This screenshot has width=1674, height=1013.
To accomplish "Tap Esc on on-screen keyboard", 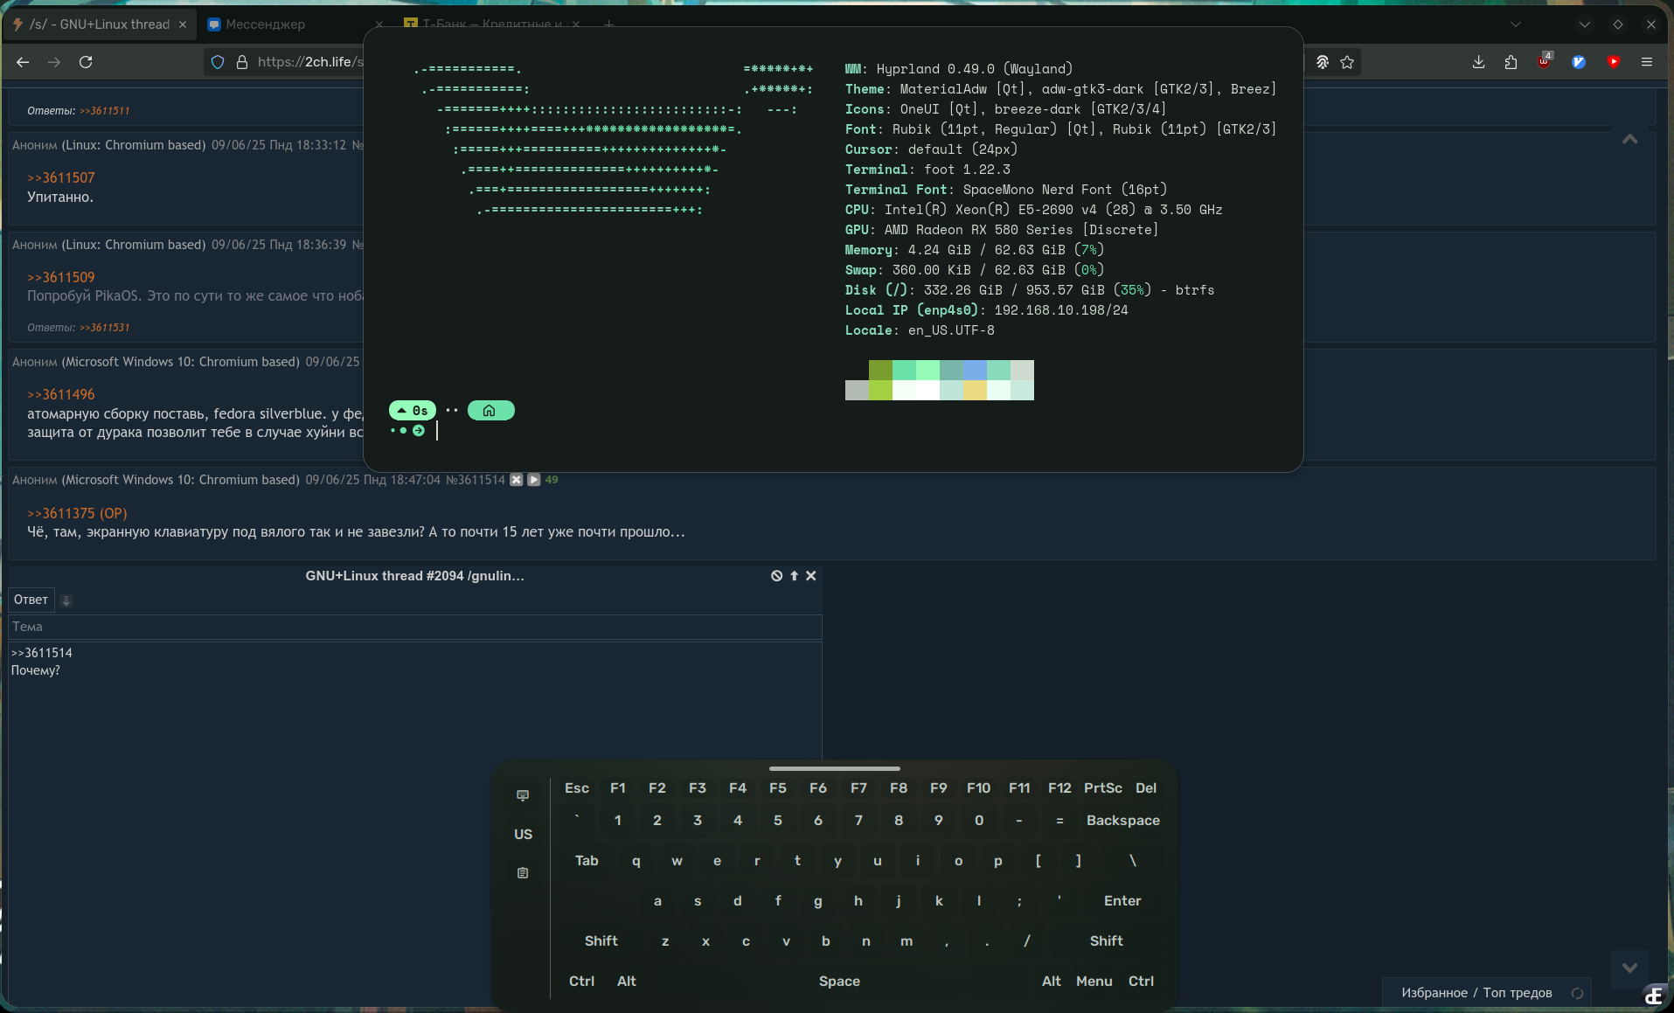I will pyautogui.click(x=577, y=788).
